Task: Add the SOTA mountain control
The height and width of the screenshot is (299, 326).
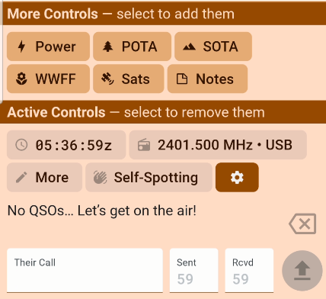Action: (213, 47)
